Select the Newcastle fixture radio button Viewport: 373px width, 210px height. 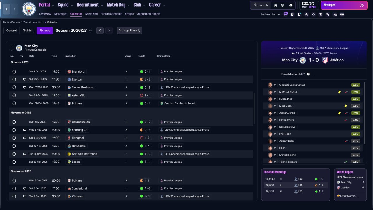pos(14,146)
